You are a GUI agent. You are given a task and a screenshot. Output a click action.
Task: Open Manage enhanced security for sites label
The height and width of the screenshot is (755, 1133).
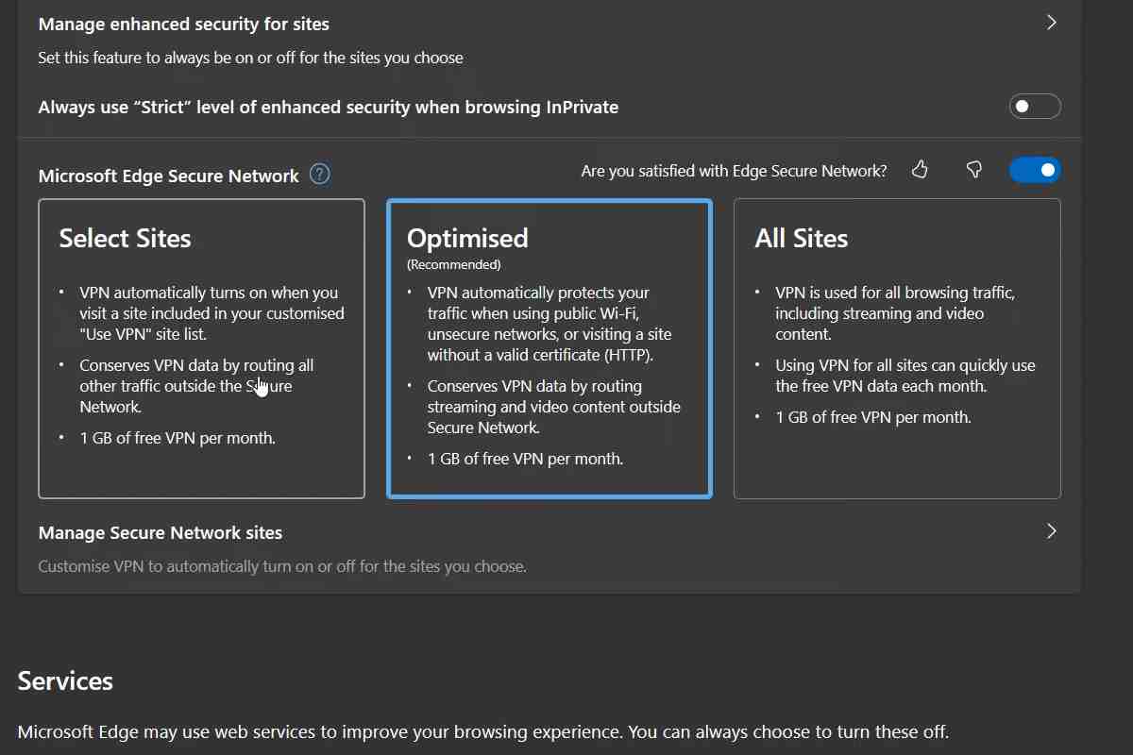[184, 24]
